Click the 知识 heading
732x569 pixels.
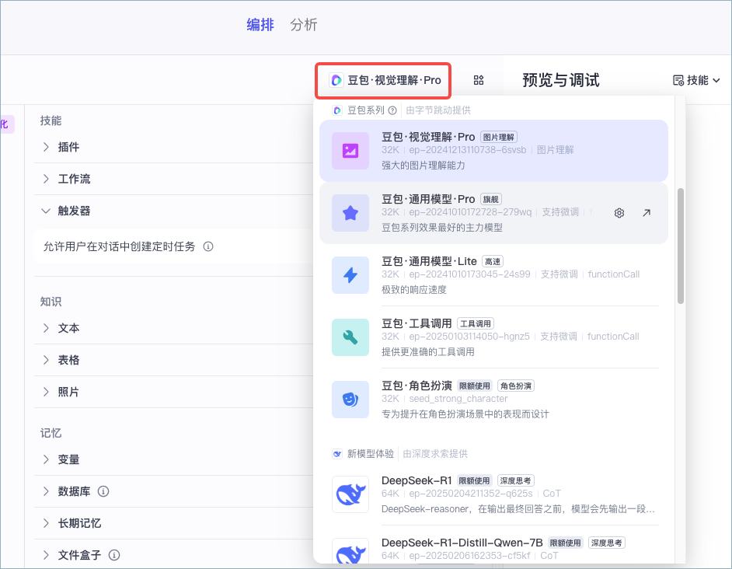(x=51, y=302)
